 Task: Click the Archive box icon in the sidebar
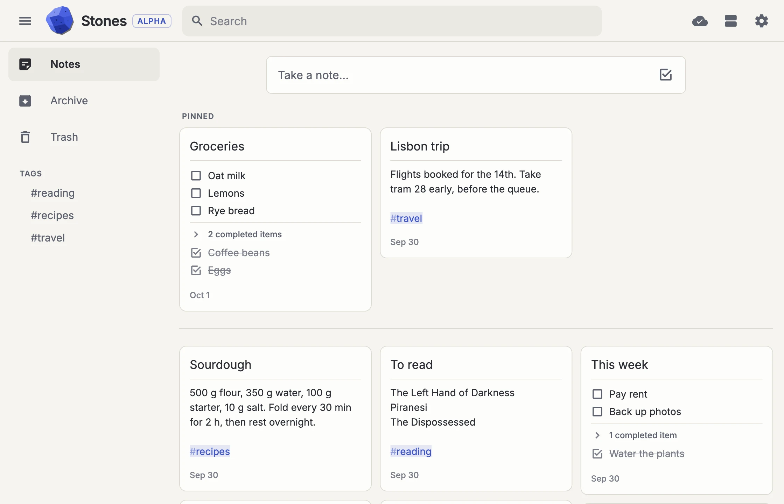(25, 101)
